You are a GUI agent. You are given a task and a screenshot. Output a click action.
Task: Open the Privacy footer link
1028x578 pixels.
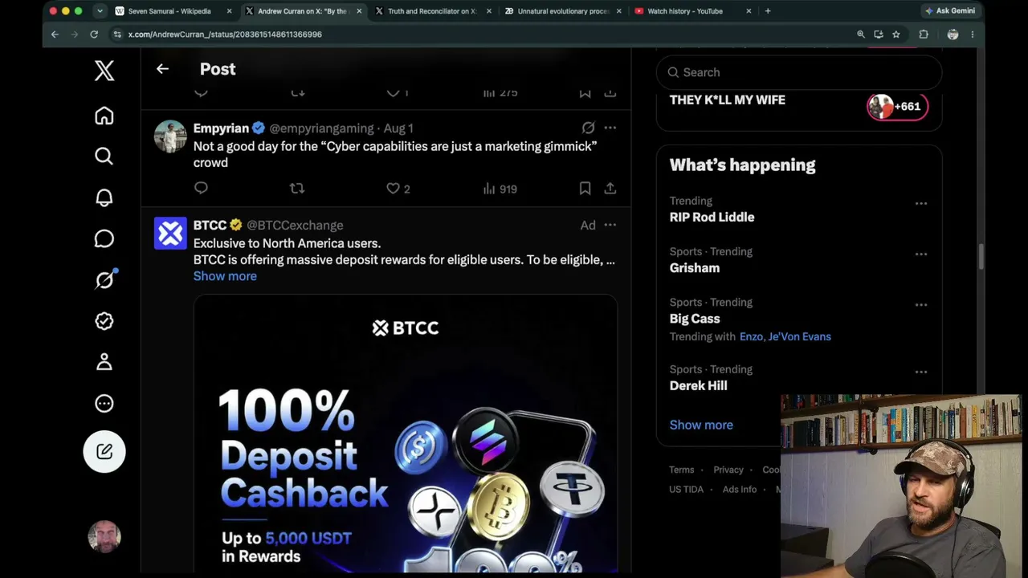coord(728,470)
